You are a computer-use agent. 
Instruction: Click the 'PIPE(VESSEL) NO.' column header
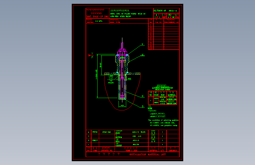click(171, 22)
